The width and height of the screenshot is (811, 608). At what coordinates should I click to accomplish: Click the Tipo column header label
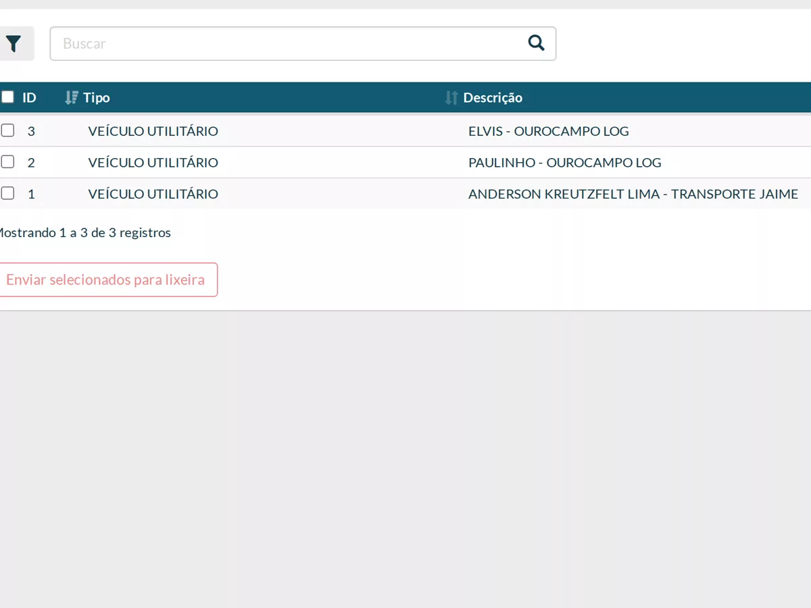click(97, 98)
